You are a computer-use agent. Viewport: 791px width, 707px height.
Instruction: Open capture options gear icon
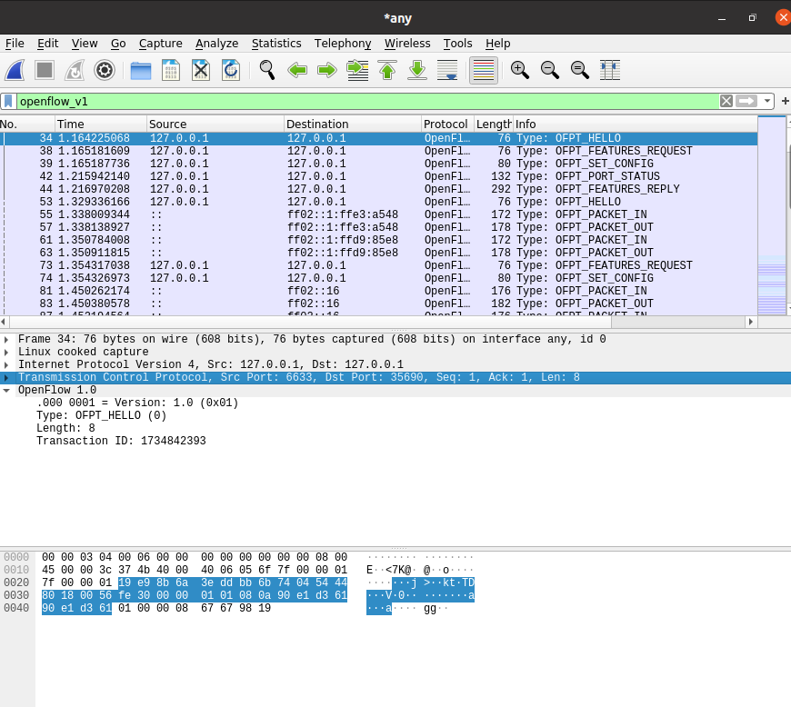105,70
